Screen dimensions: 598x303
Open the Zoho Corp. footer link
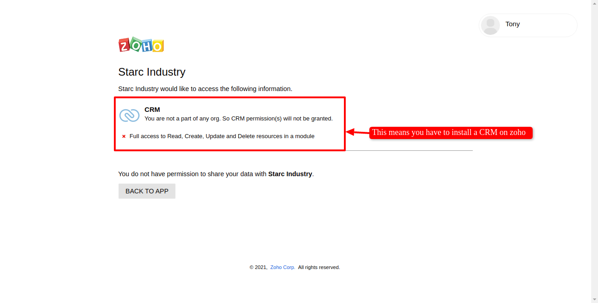(283, 267)
